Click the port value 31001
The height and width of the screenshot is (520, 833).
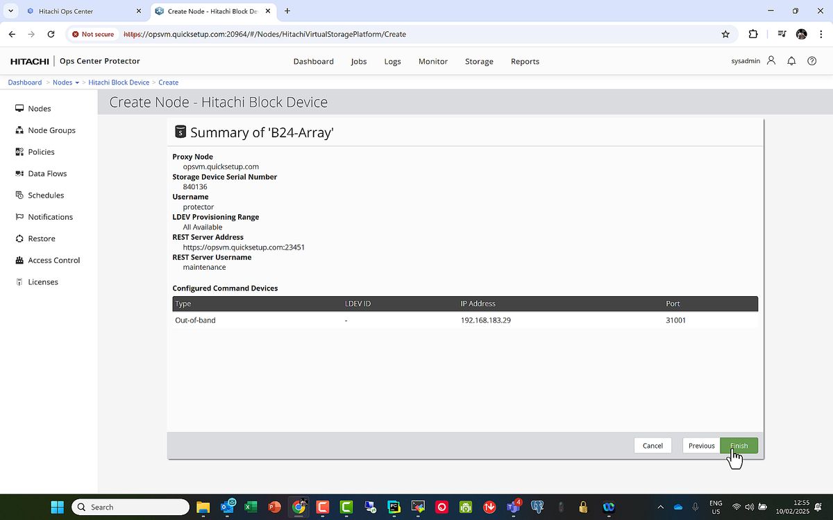(x=675, y=320)
